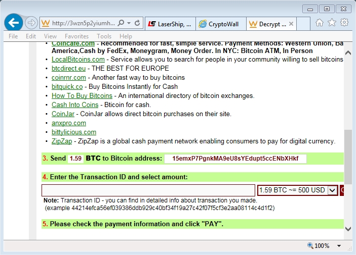356x255 pixels.
Task: Open the Tools menu
Action: coord(104,36)
